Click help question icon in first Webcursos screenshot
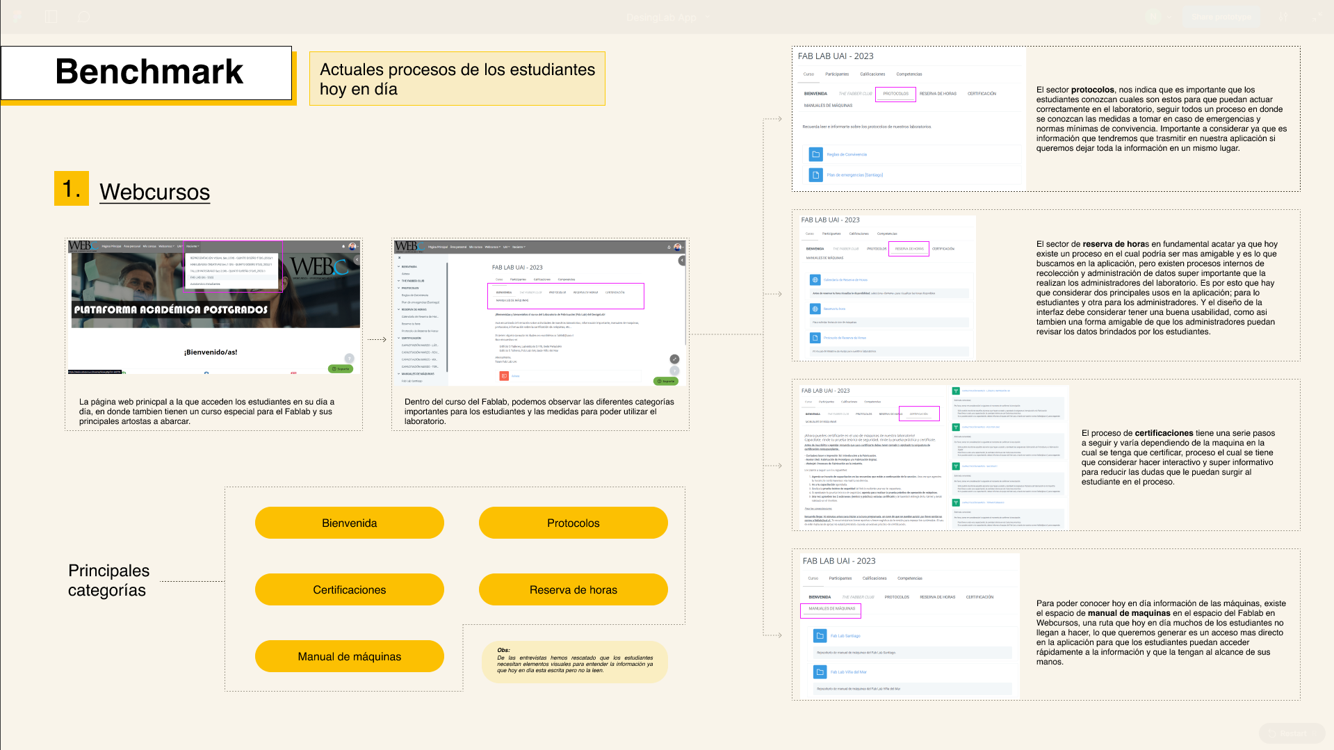This screenshot has height=750, width=1334. [x=349, y=358]
